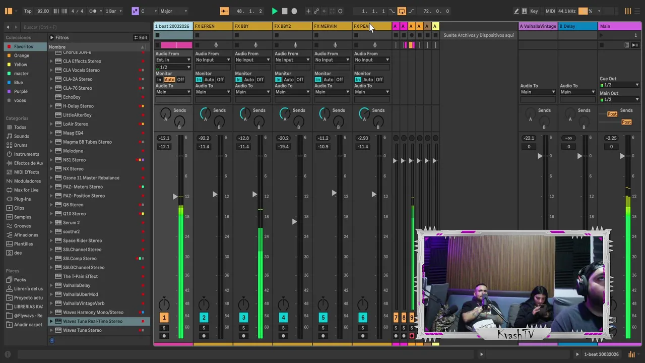Open the Plug-Ins category

tap(22, 199)
